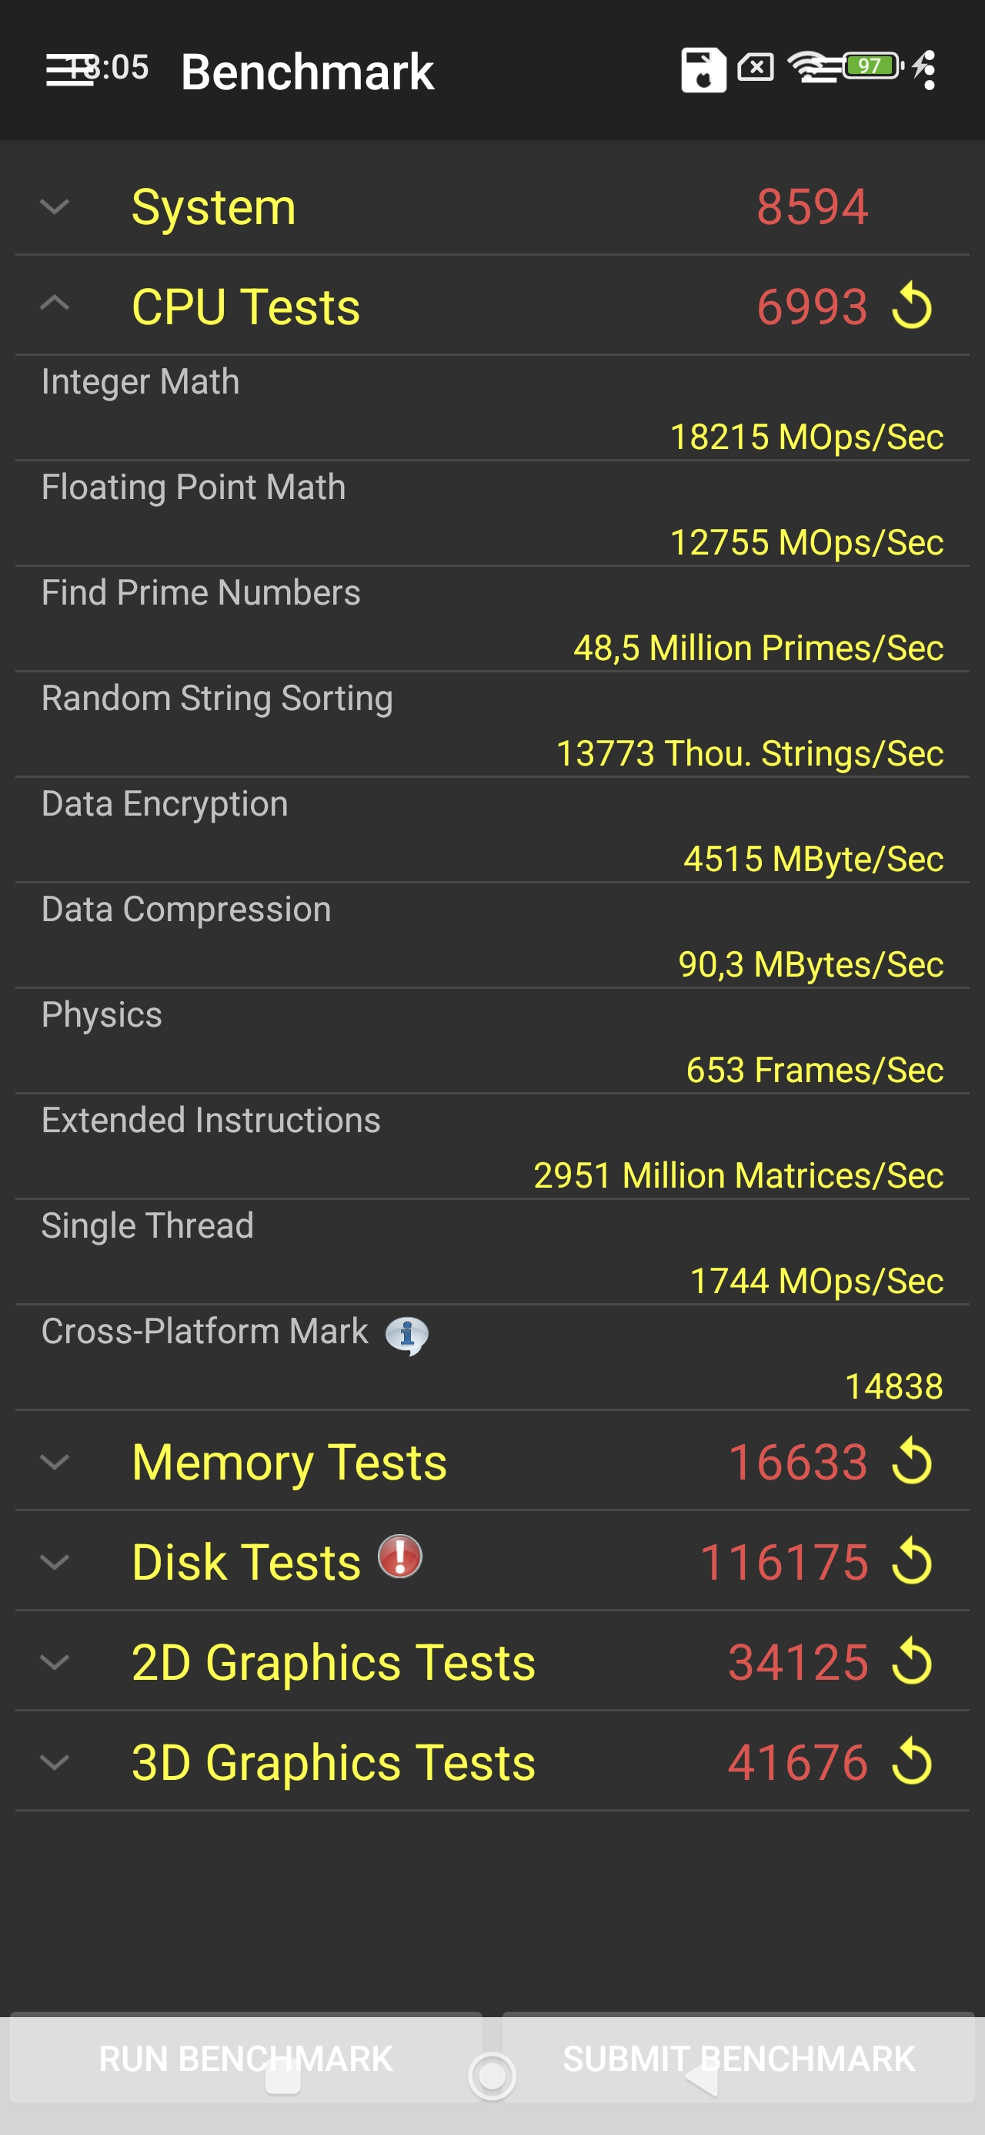Select the Integer Math result row
Screen dimensions: 985x2135
tap(492, 409)
